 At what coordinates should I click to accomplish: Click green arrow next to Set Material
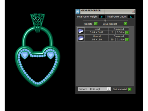[130, 89]
